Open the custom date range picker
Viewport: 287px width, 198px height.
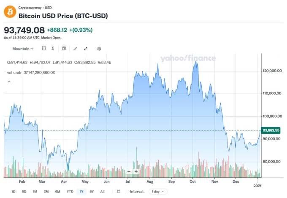pos(119,192)
